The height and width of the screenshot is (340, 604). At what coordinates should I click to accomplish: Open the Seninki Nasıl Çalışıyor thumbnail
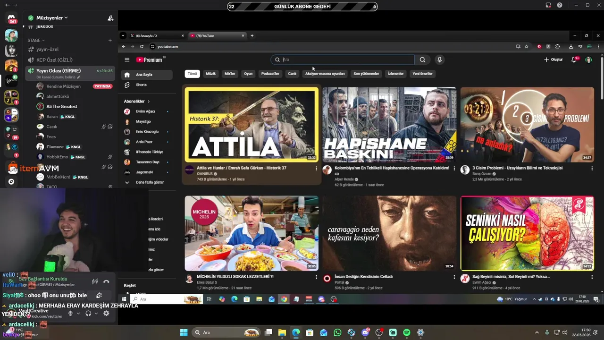(527, 233)
